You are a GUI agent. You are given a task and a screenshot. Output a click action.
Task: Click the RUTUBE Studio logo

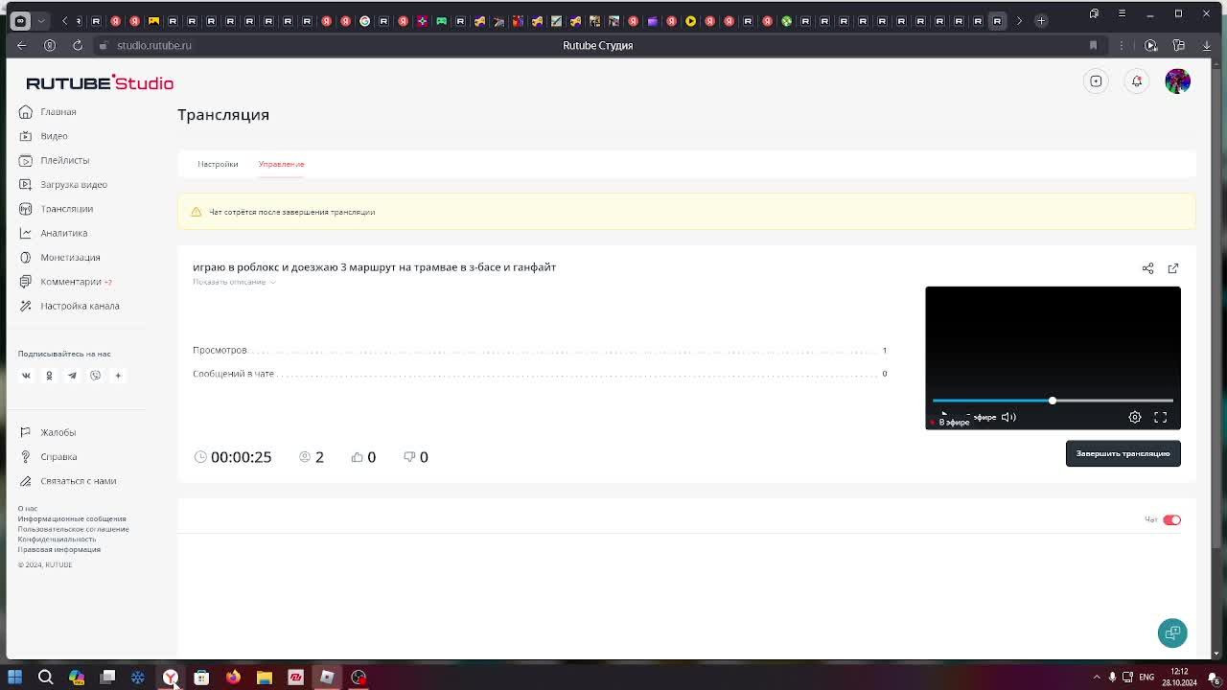(100, 83)
